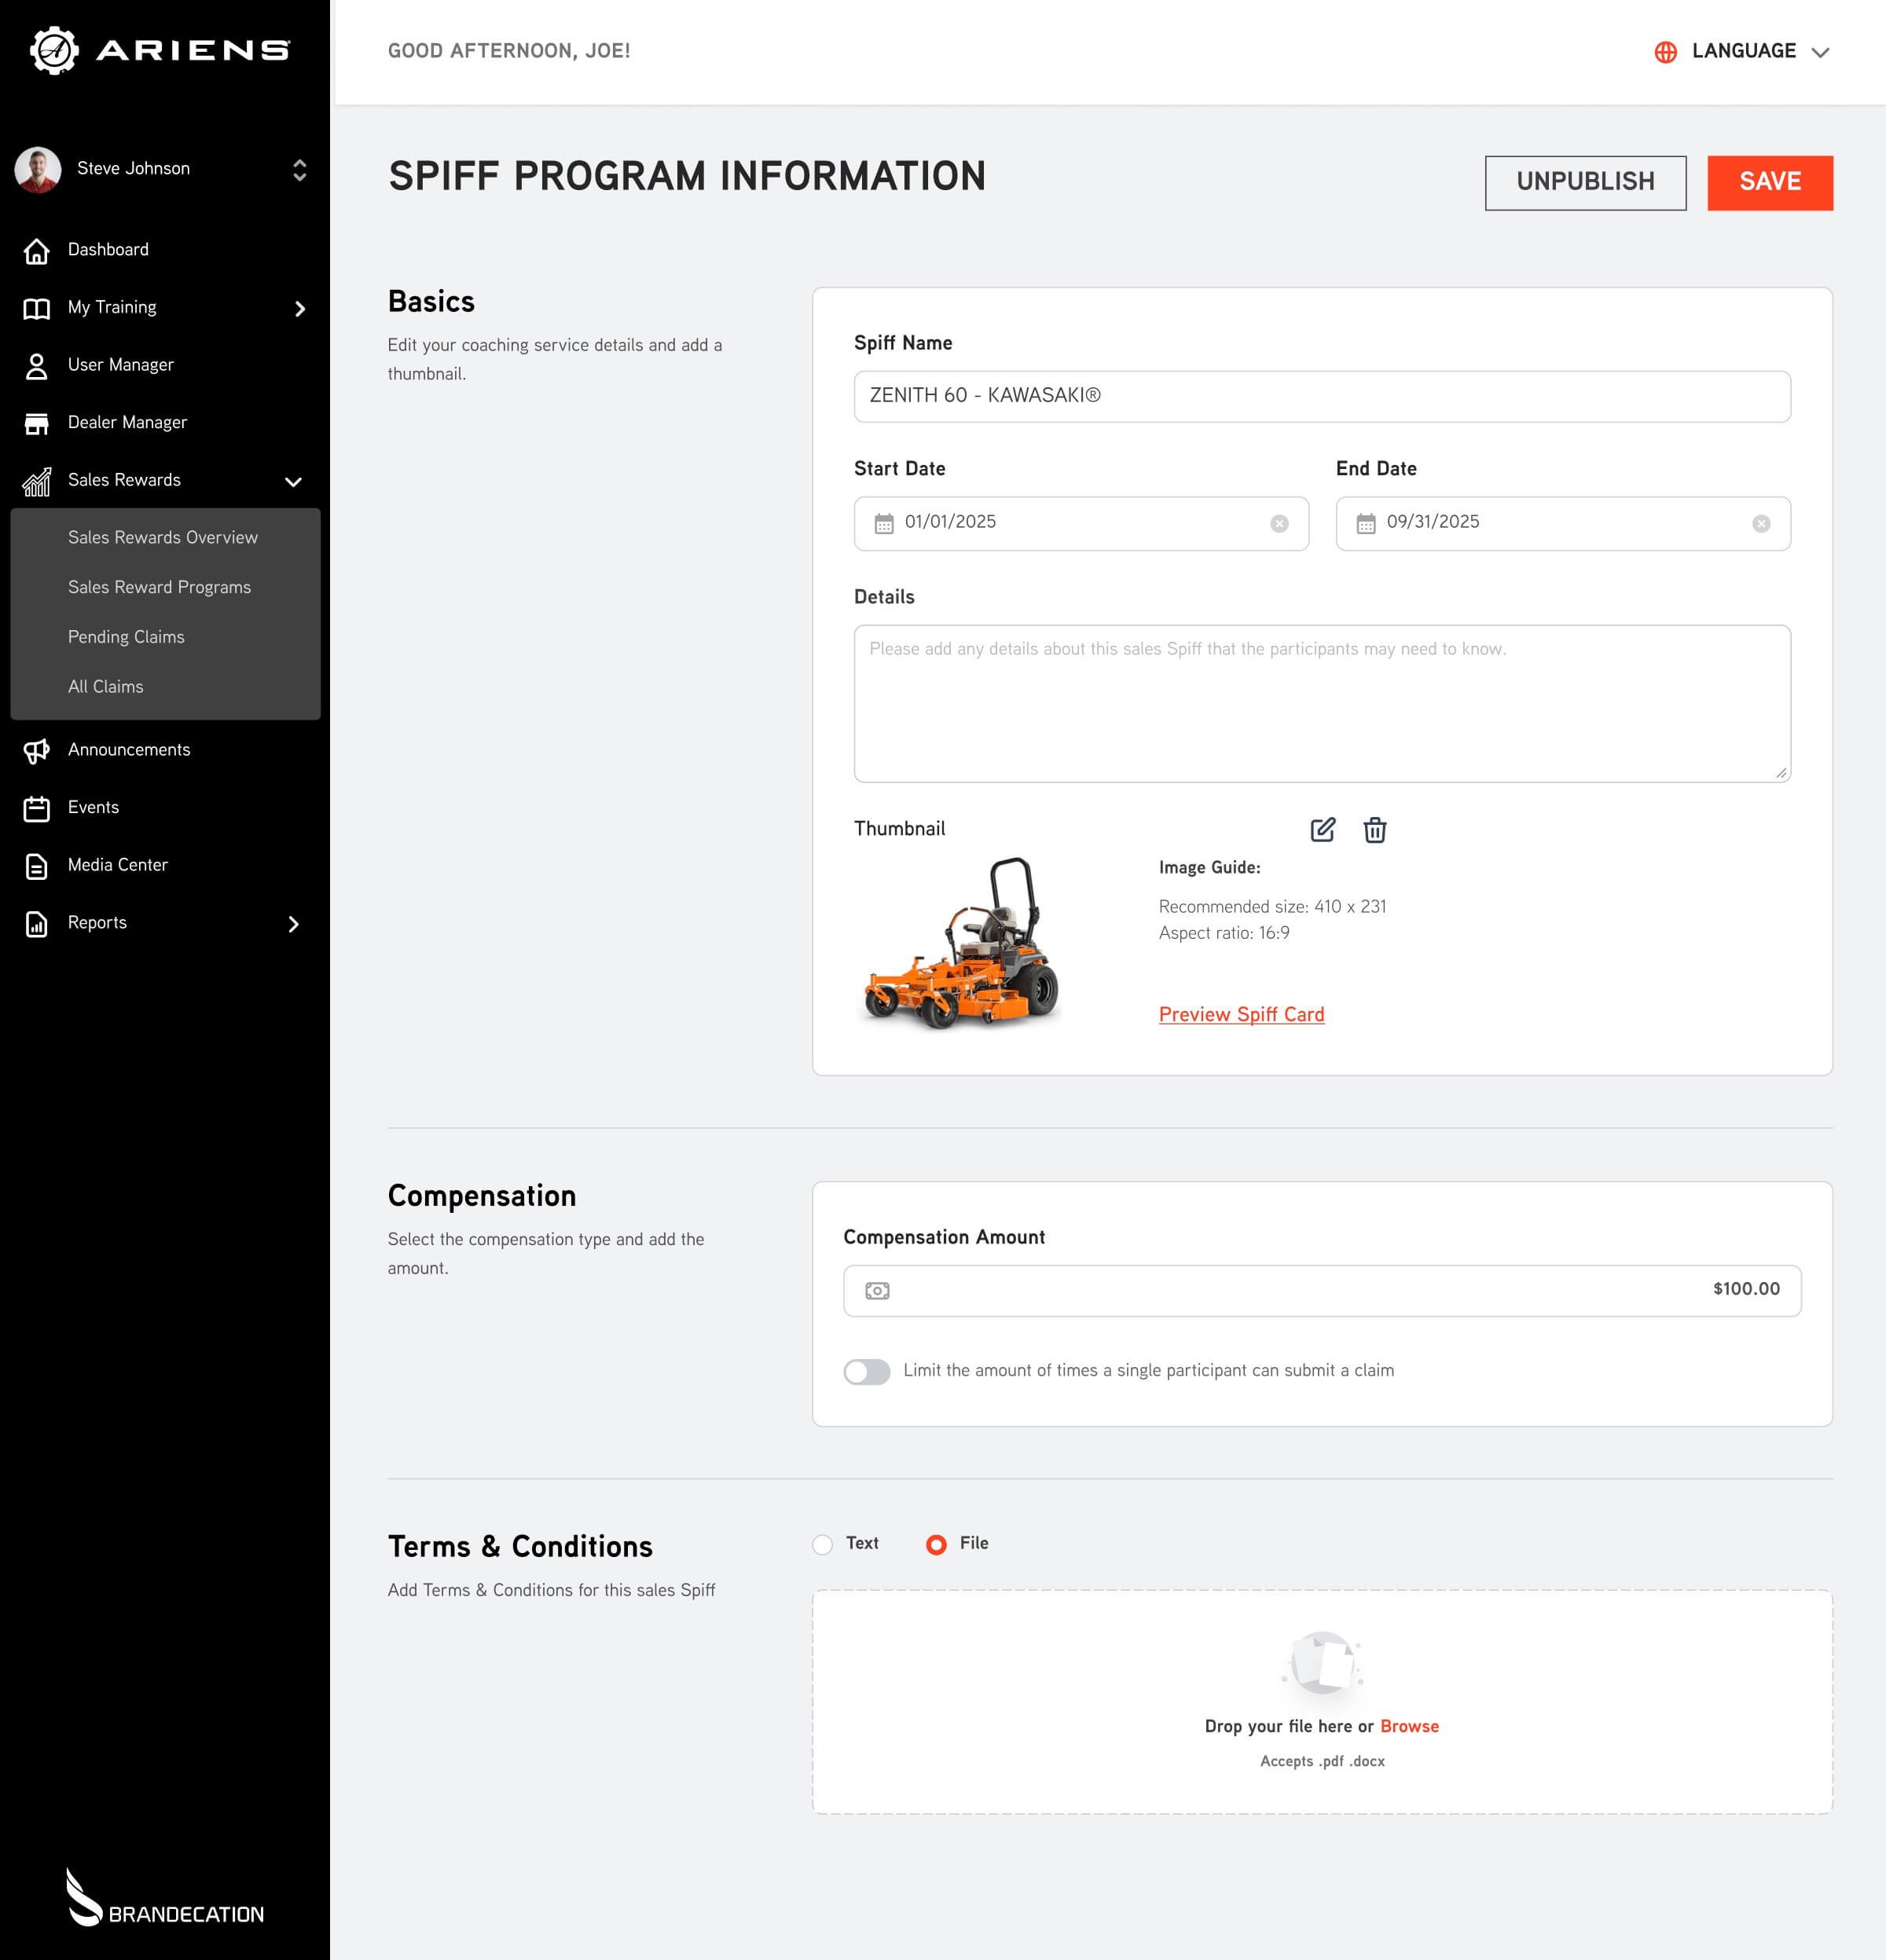The height and width of the screenshot is (1960, 1886).
Task: Go to Announcements page
Action: pyautogui.click(x=129, y=750)
